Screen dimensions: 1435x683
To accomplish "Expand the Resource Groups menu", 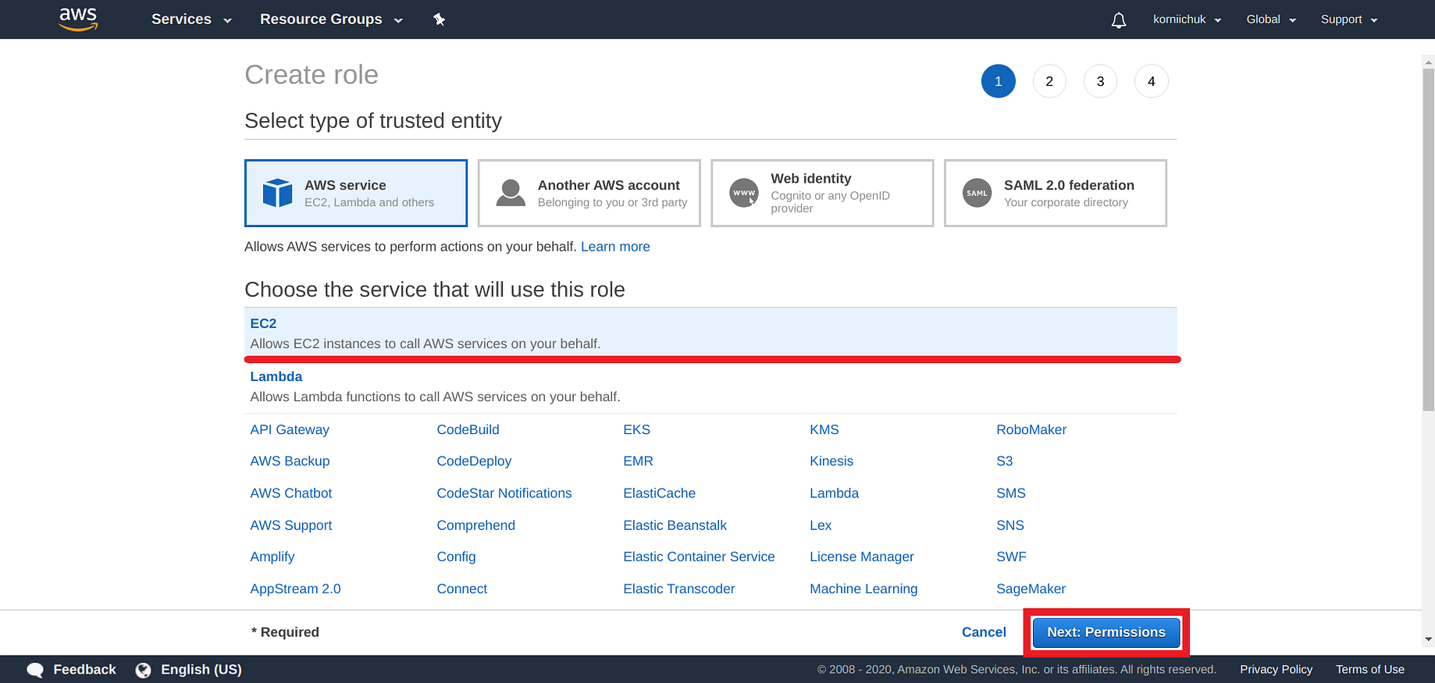I will coord(331,20).
